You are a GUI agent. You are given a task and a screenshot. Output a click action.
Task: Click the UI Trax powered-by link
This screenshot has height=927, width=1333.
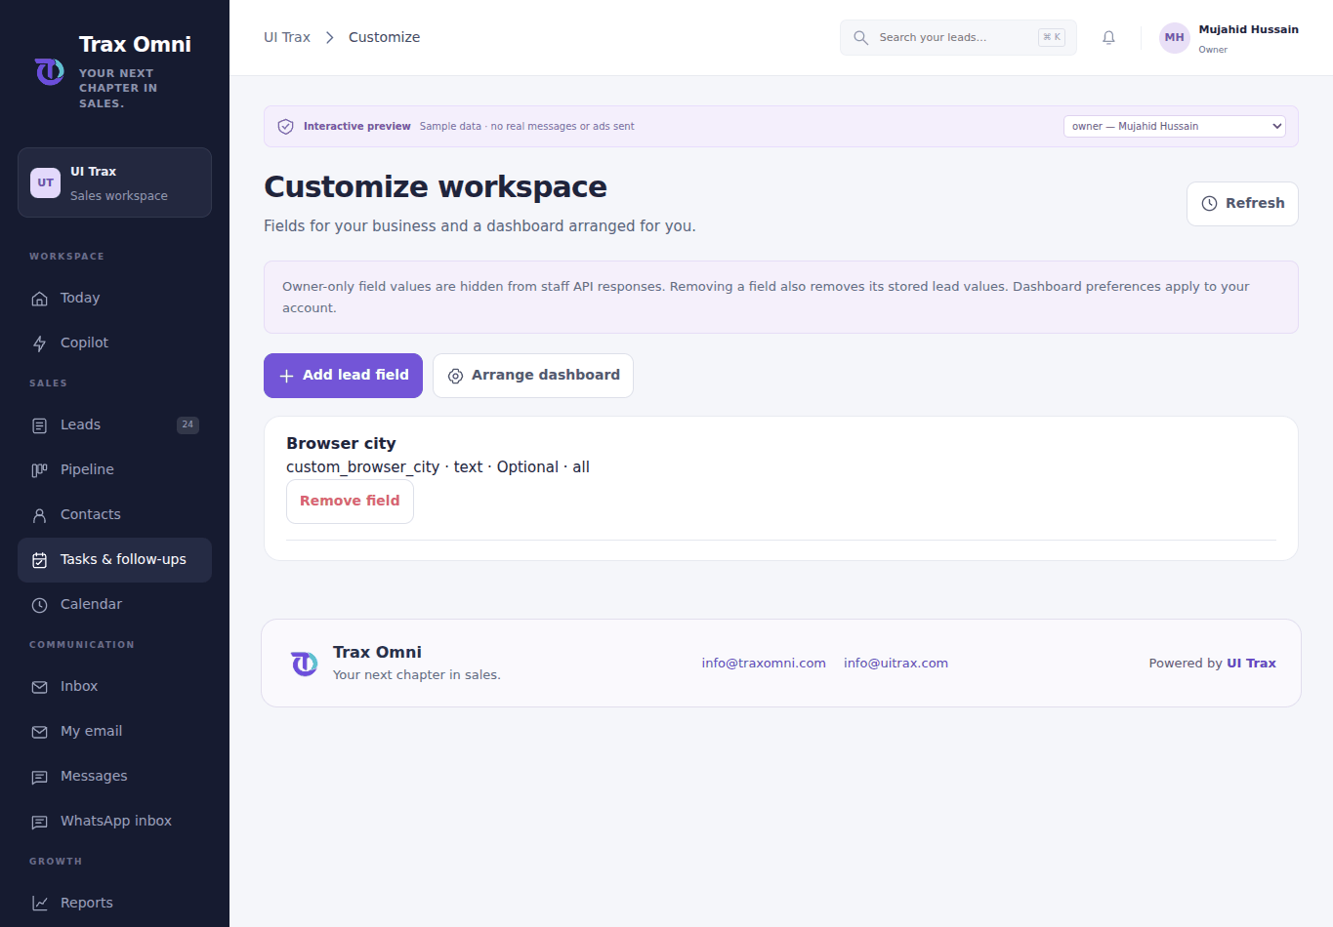[1251, 663]
